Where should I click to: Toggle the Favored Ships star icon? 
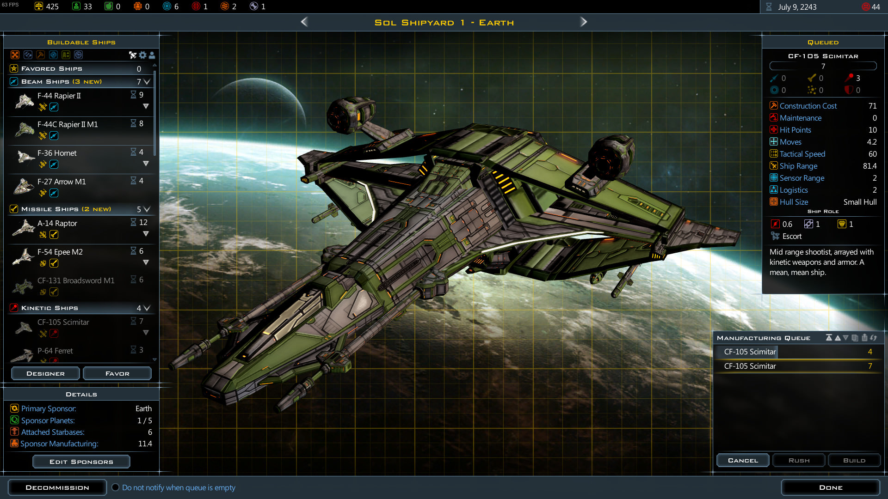pyautogui.click(x=14, y=68)
